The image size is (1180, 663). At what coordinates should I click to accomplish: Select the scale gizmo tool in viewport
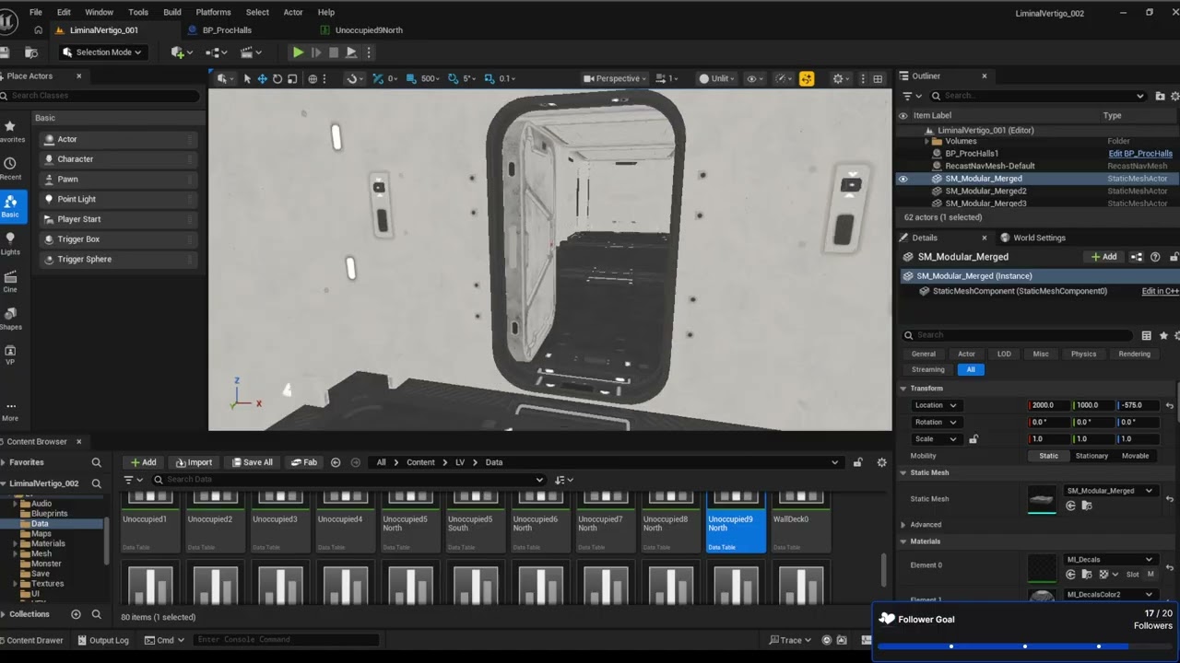click(x=292, y=78)
